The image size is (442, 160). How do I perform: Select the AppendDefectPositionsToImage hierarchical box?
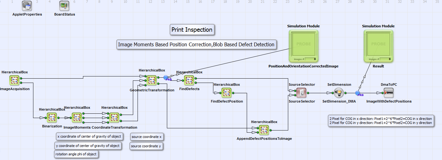264,130
